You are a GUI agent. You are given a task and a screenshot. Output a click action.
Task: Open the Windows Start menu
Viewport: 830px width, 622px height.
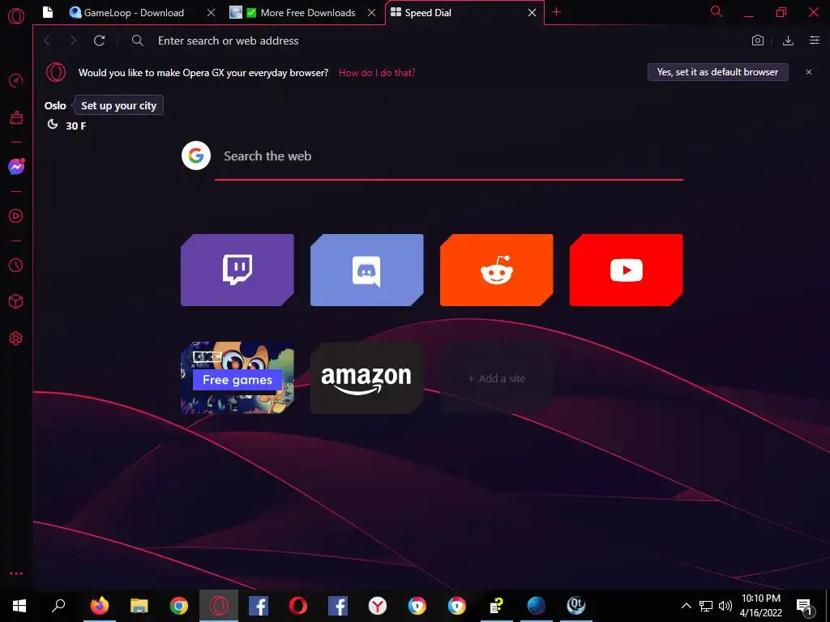19,605
